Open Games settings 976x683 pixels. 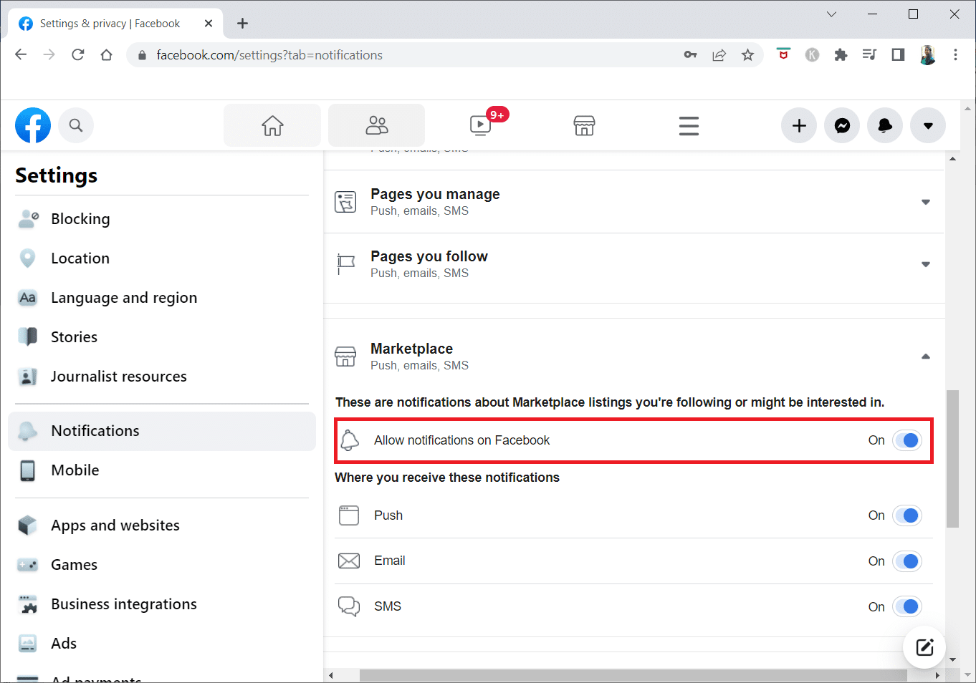[162, 565]
